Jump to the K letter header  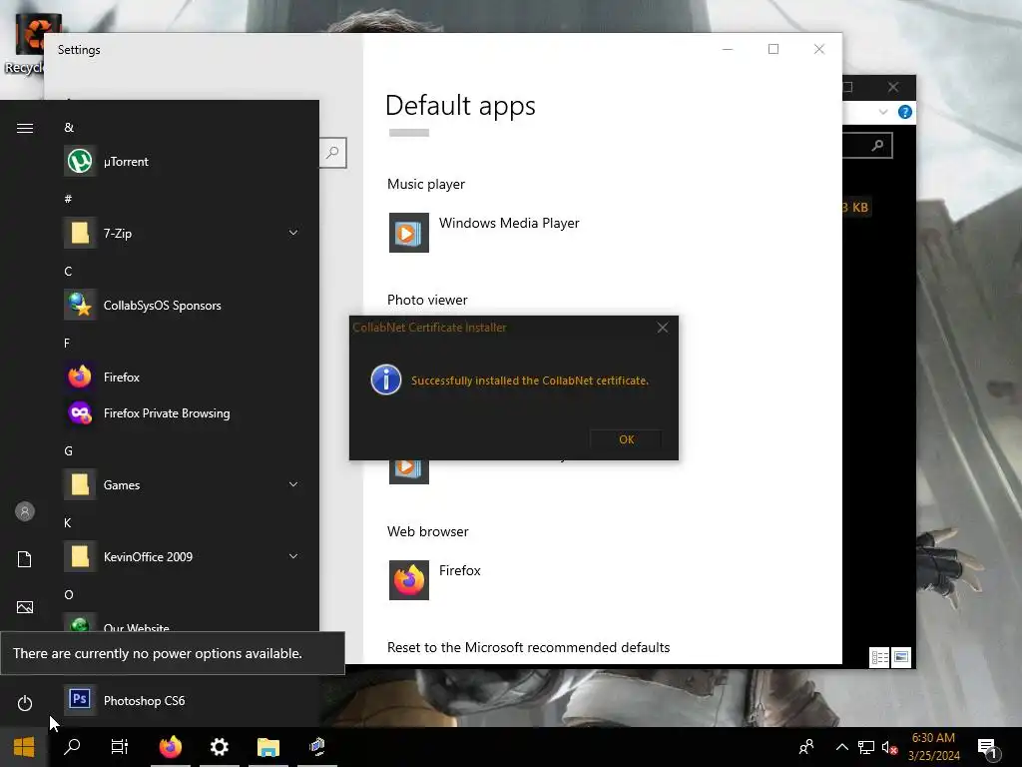point(68,523)
